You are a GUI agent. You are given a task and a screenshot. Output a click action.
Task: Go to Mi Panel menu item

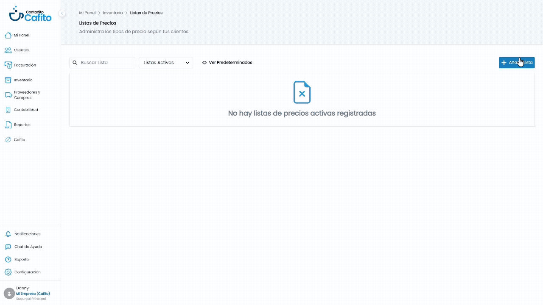[22, 35]
